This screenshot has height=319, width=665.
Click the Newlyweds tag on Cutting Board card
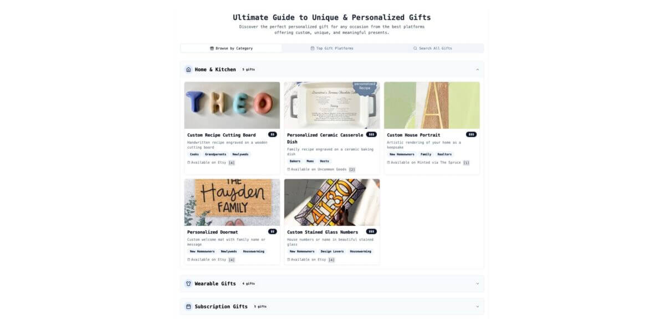tap(241, 154)
